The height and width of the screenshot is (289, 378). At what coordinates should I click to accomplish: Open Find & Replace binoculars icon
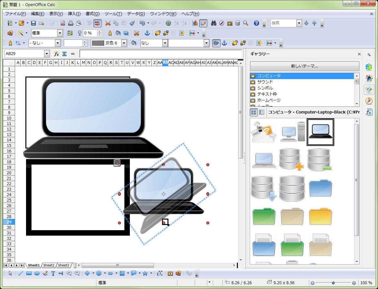(213, 23)
